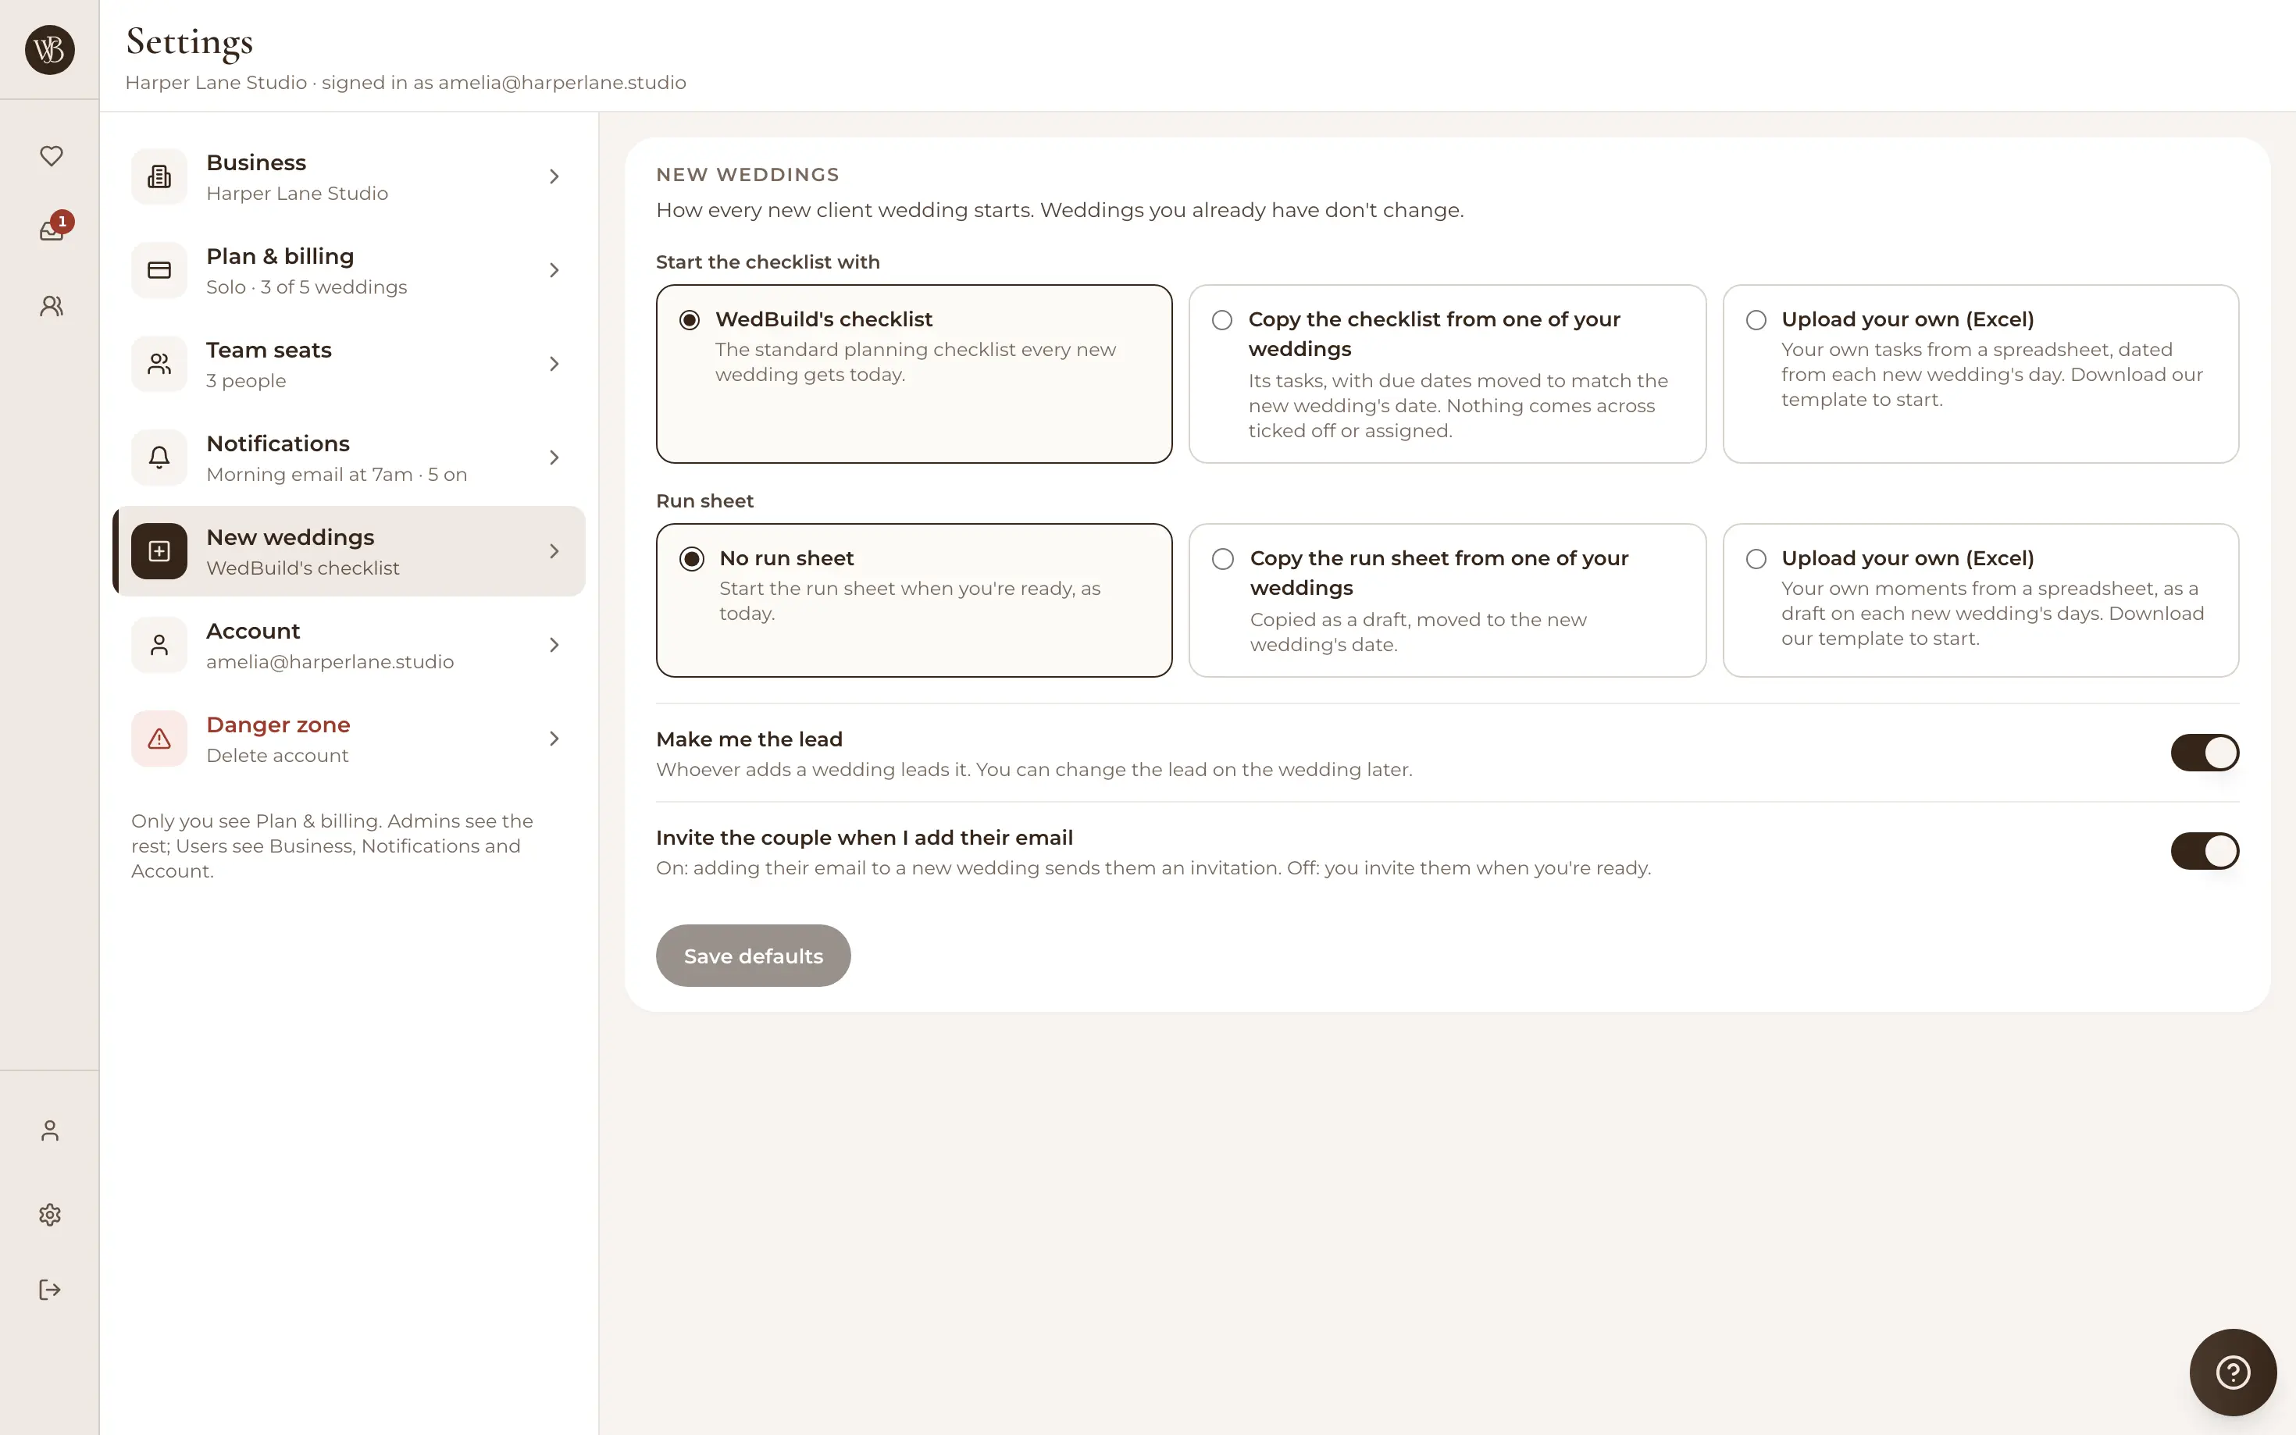This screenshot has height=1435, width=2296.
Task: Select the No run sheet radio option
Action: click(x=914, y=600)
